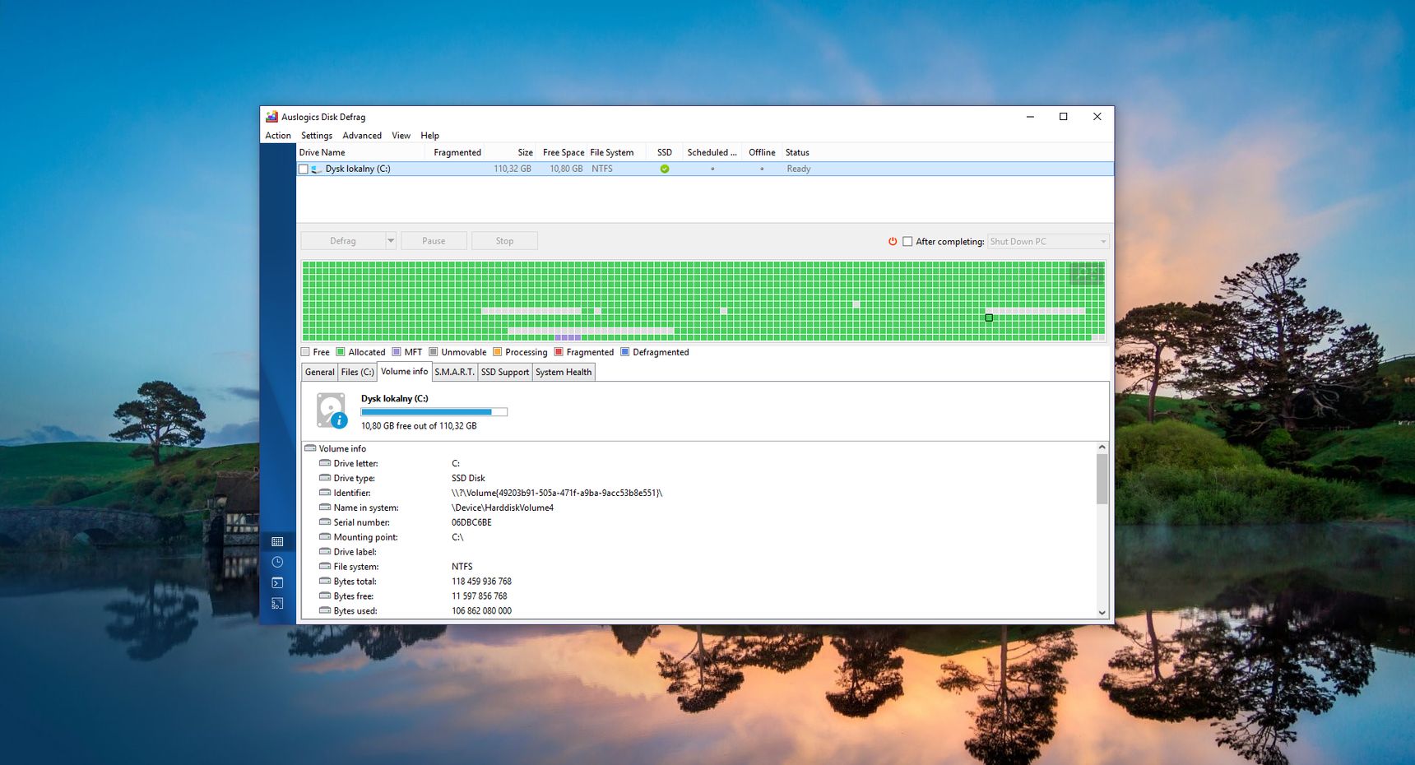Select the Volume info tab
Image resolution: width=1415 pixels, height=765 pixels.
[405, 371]
